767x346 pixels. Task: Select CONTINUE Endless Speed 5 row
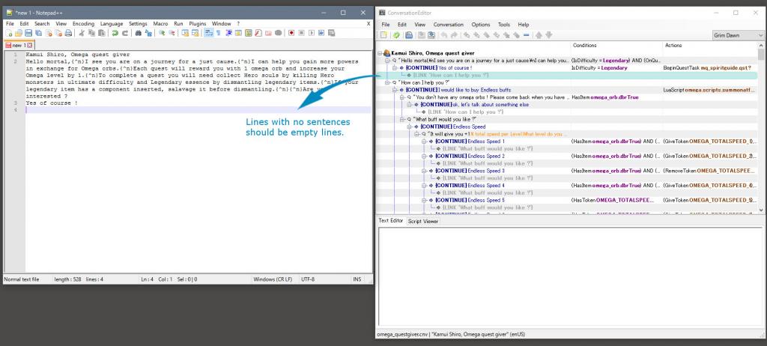(x=470, y=200)
